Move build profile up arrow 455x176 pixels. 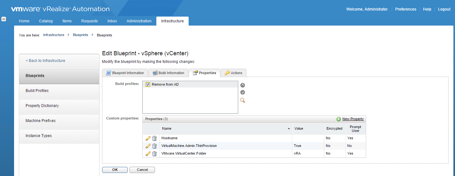tap(243, 85)
